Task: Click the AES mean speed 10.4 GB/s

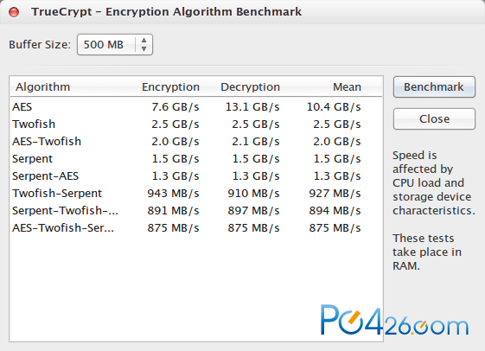Action: [x=334, y=107]
